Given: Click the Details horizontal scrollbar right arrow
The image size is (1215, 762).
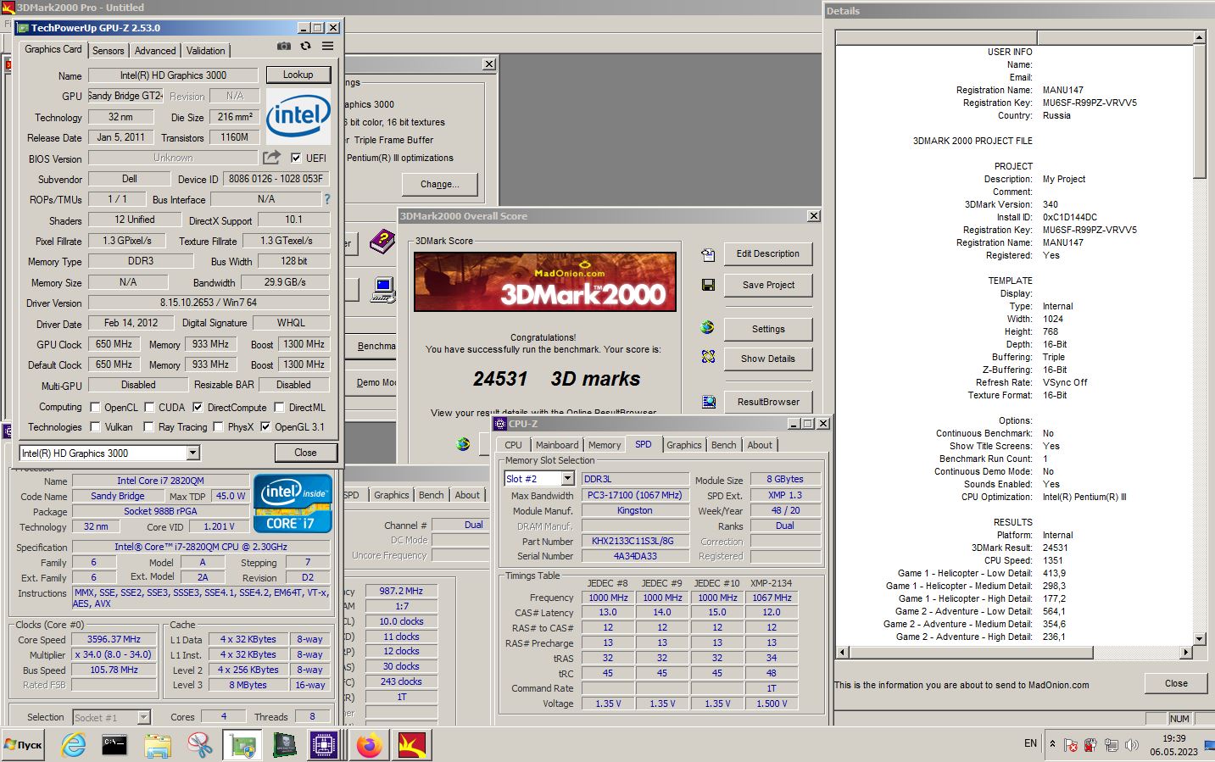Looking at the screenshot, I should pyautogui.click(x=1186, y=652).
